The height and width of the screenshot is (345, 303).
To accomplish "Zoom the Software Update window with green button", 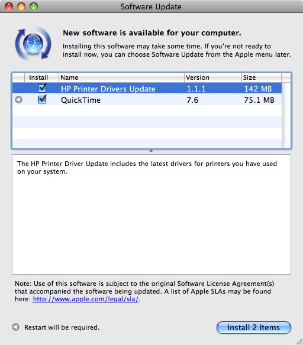I will [x=34, y=6].
